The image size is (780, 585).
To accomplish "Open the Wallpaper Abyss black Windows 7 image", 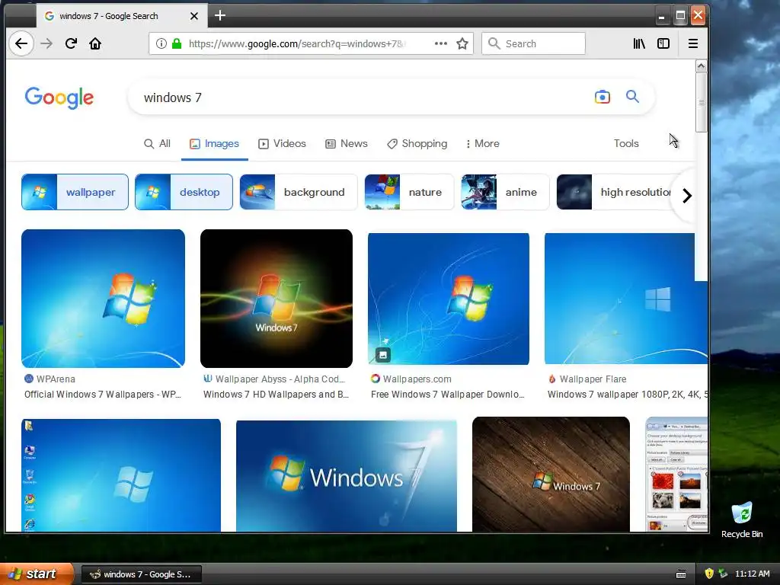I will tap(276, 299).
